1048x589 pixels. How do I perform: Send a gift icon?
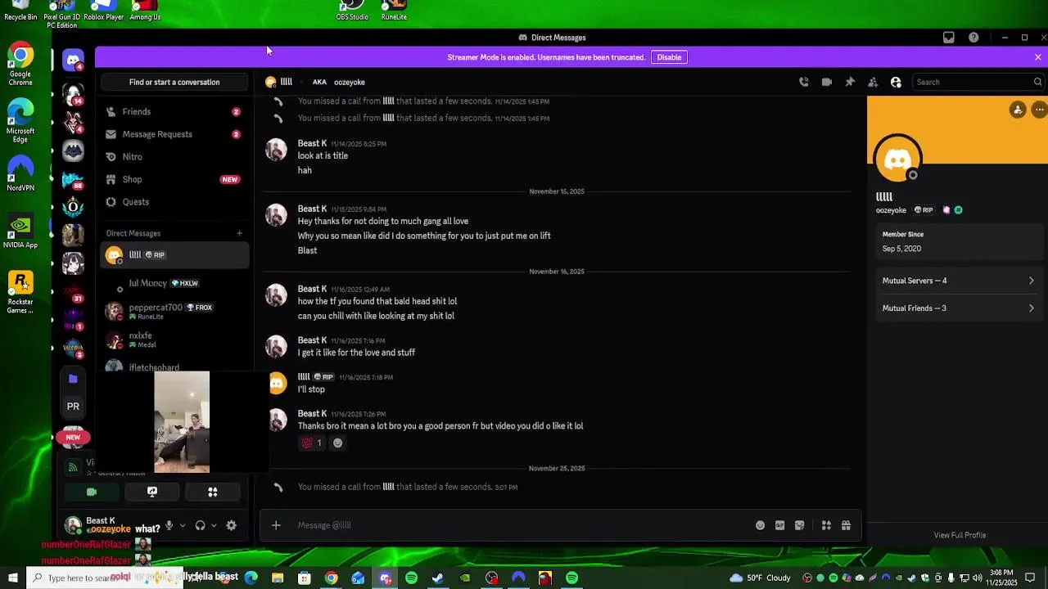click(846, 525)
